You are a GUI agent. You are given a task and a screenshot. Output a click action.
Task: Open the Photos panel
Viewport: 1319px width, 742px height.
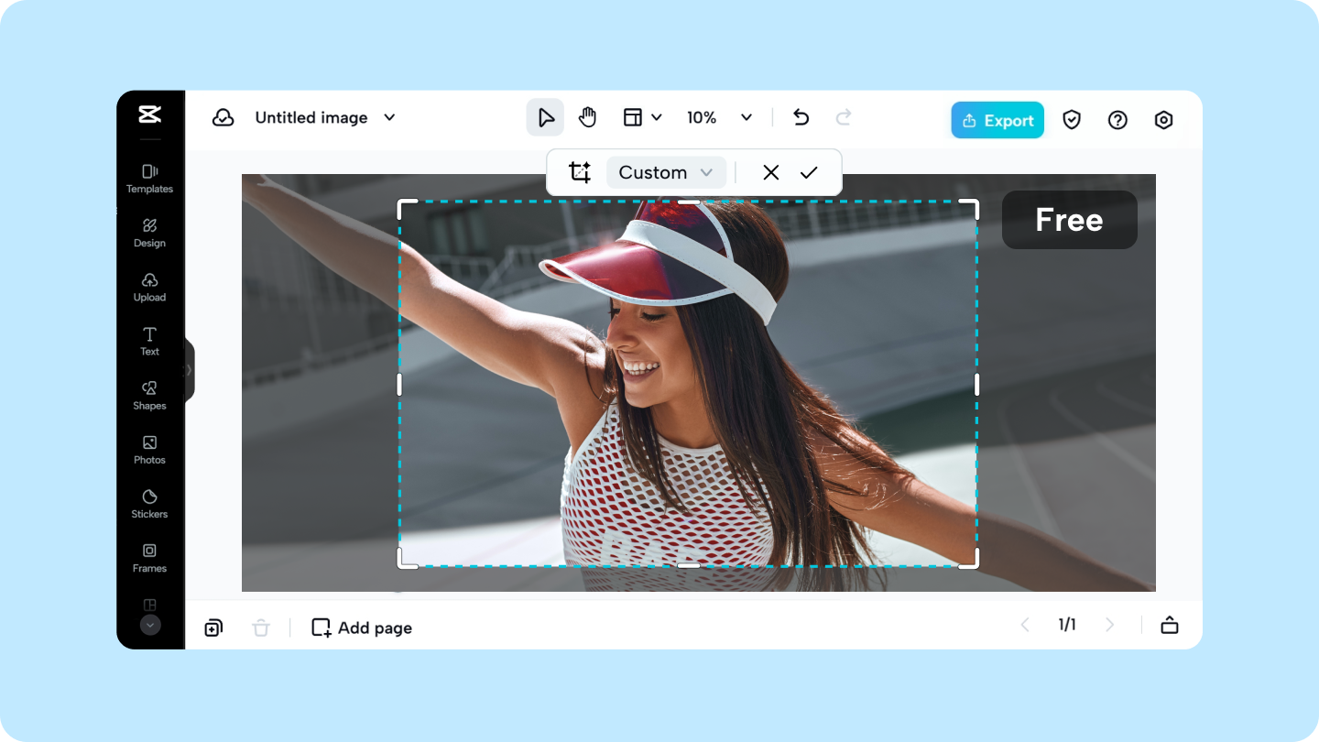click(x=150, y=449)
